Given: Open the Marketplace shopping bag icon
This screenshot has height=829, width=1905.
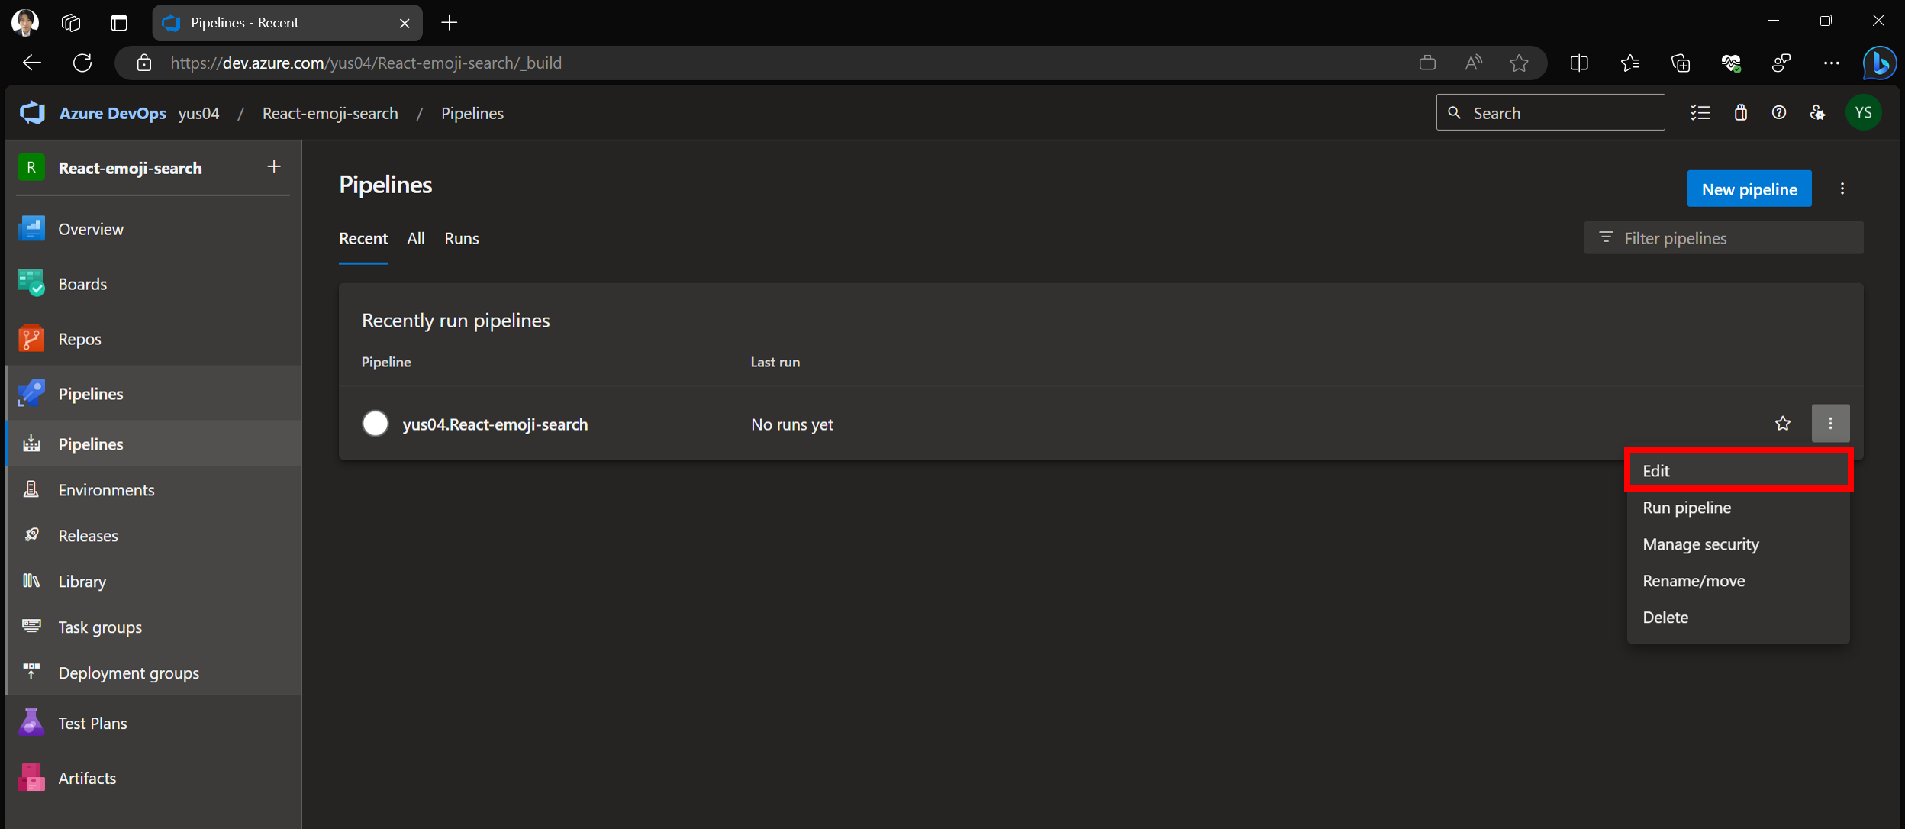Looking at the screenshot, I should click(x=1740, y=113).
